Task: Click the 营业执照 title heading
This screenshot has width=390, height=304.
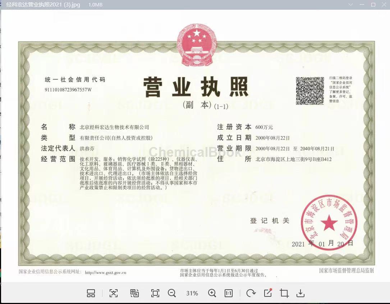Action: click(196, 87)
